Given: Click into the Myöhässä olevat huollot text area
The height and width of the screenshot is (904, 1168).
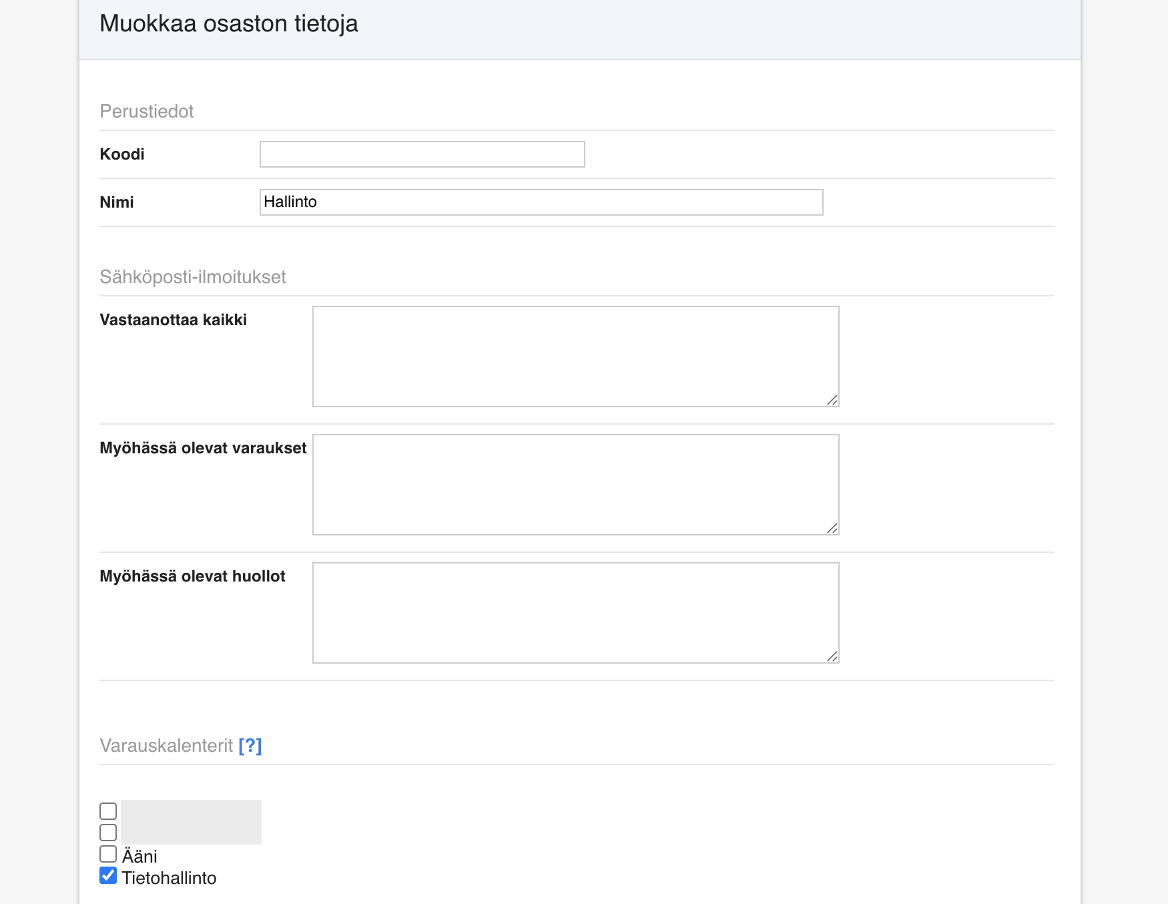Looking at the screenshot, I should 575,613.
